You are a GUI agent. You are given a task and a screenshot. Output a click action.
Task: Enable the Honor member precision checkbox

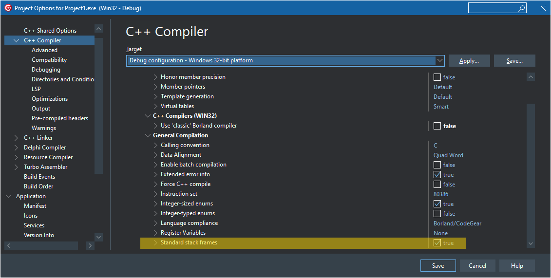[x=437, y=77]
